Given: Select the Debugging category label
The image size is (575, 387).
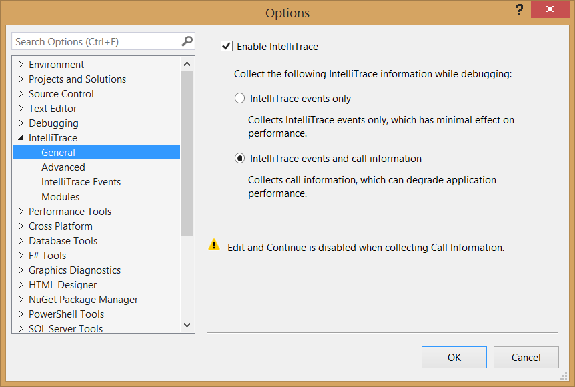Looking at the screenshot, I should point(53,123).
